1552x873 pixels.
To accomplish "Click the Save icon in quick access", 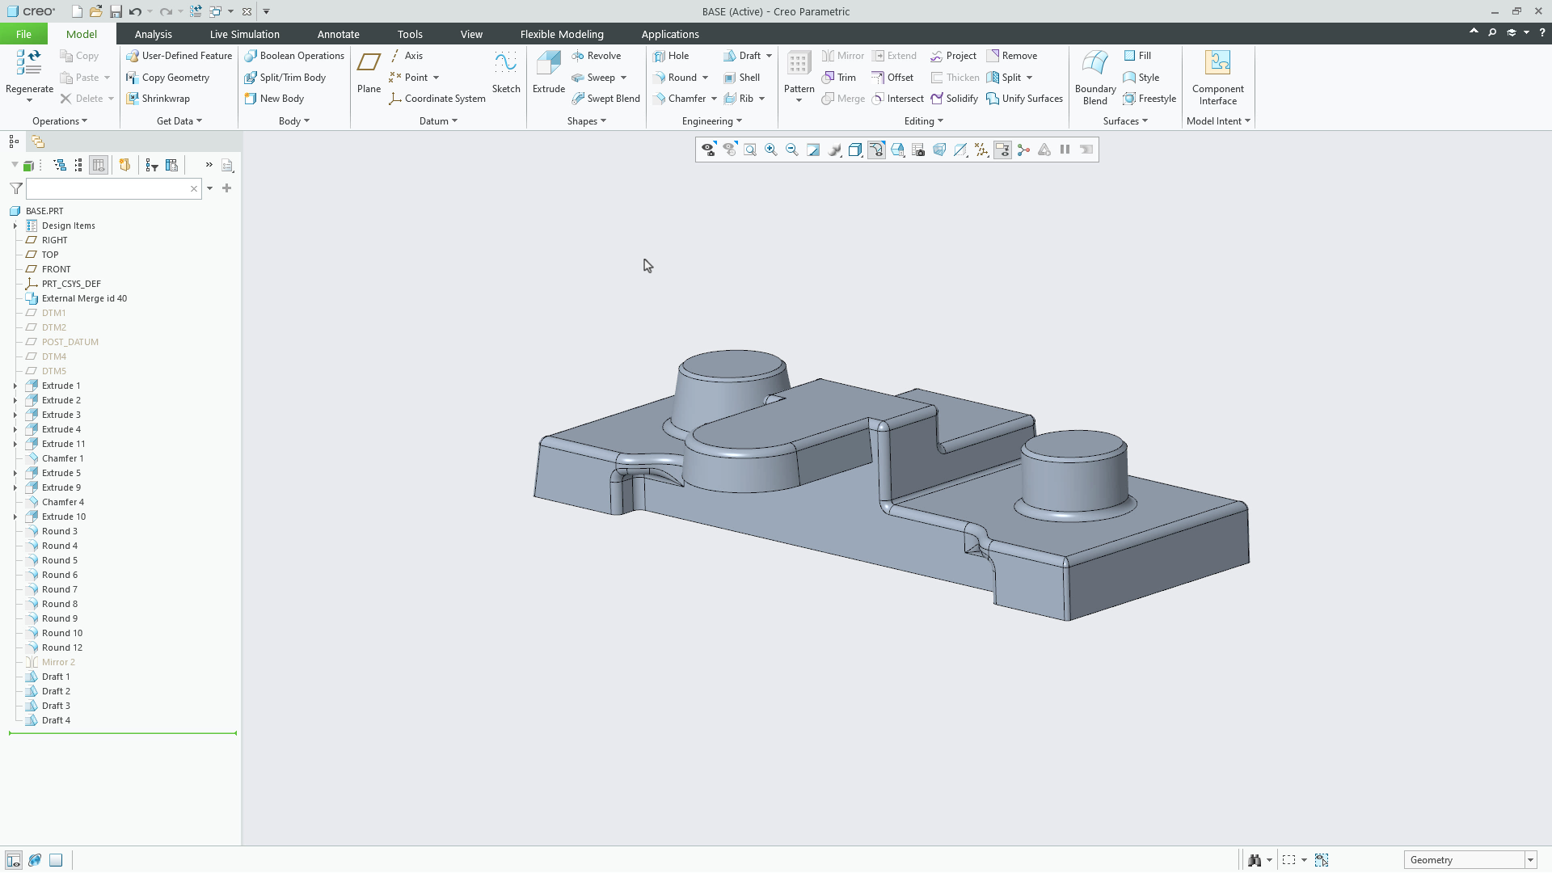I will (116, 11).
